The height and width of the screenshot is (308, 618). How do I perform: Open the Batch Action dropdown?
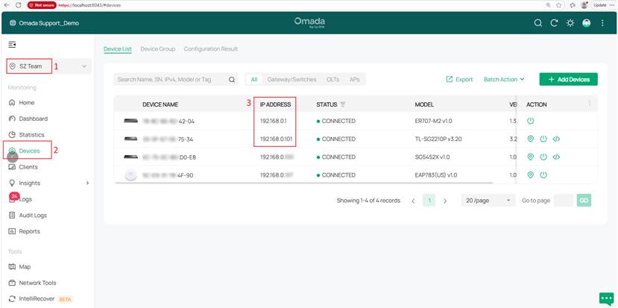[504, 79]
